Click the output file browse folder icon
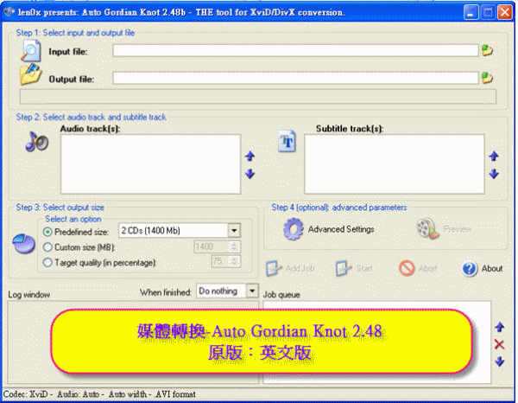This screenshot has width=518, height=403. tap(488, 78)
